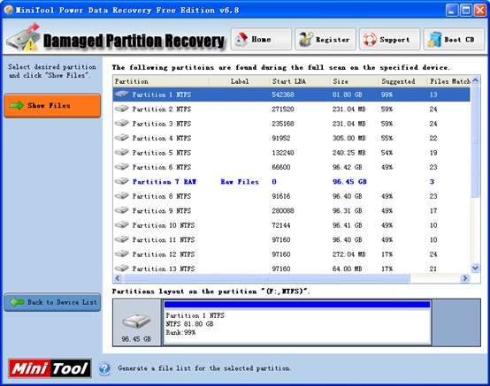The image size is (490, 386).
Task: Select the row 'Partition 13 NTFS'
Action: [x=292, y=269]
